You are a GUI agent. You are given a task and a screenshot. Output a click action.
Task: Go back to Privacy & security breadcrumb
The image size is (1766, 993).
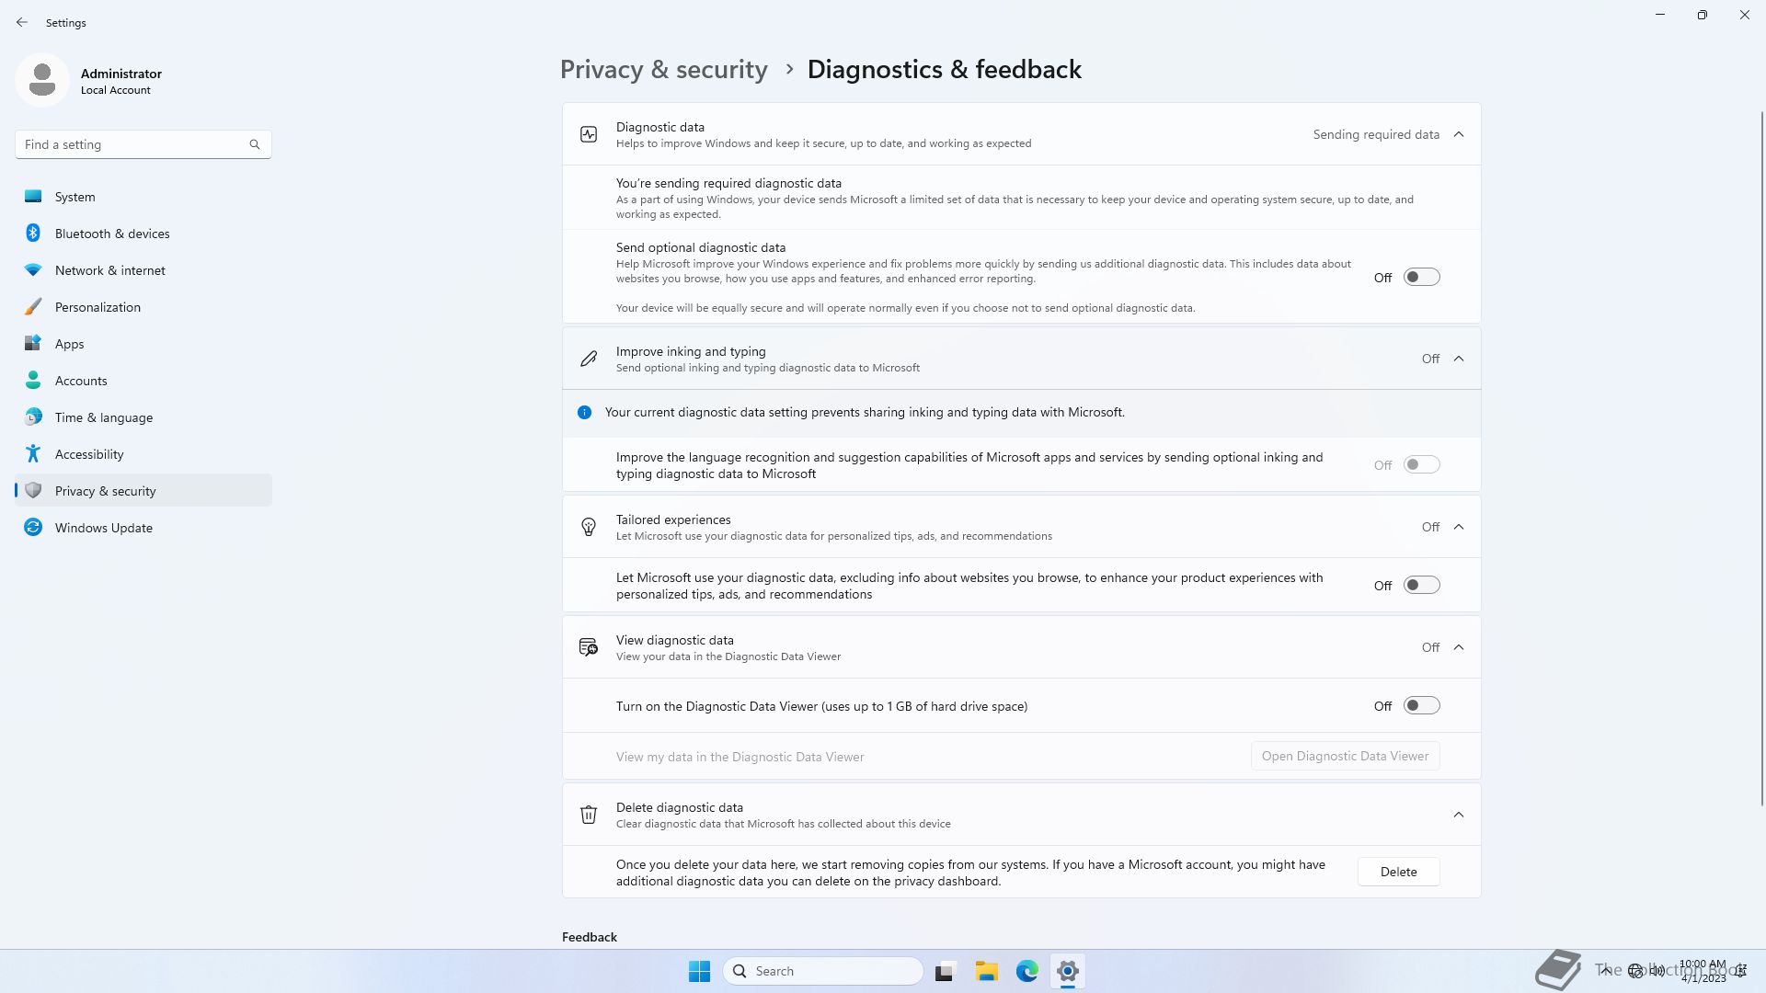click(x=663, y=70)
